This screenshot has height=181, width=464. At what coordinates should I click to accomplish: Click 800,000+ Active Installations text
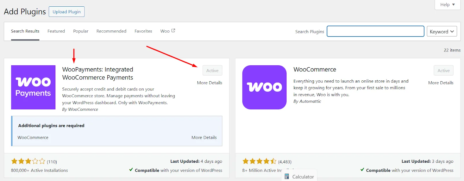pyautogui.click(x=39, y=171)
